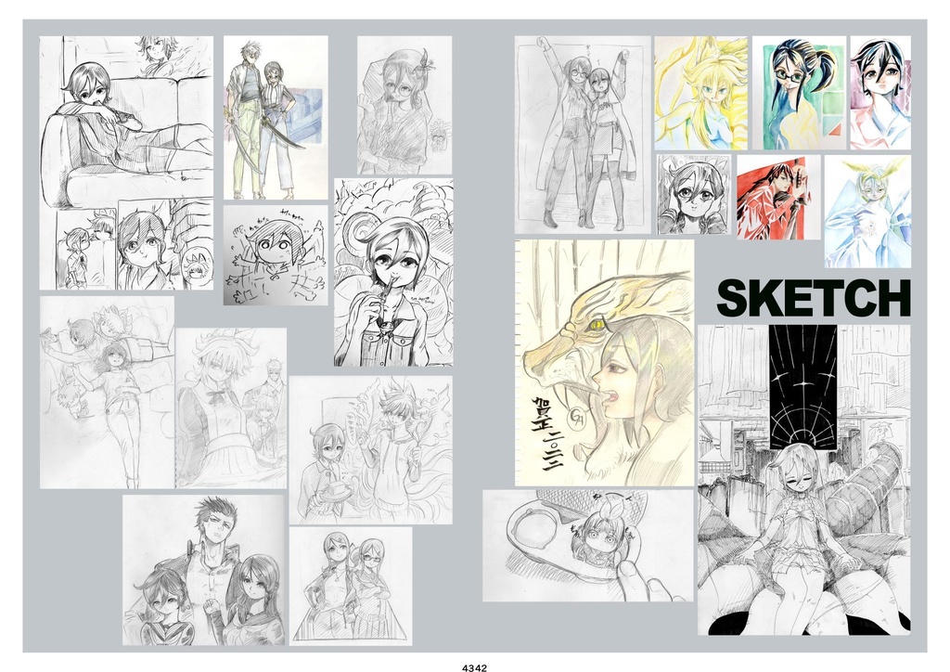This screenshot has width=950, height=672.
Task: Open the pencil sketch of maid-dress girl
Action: 231,407
